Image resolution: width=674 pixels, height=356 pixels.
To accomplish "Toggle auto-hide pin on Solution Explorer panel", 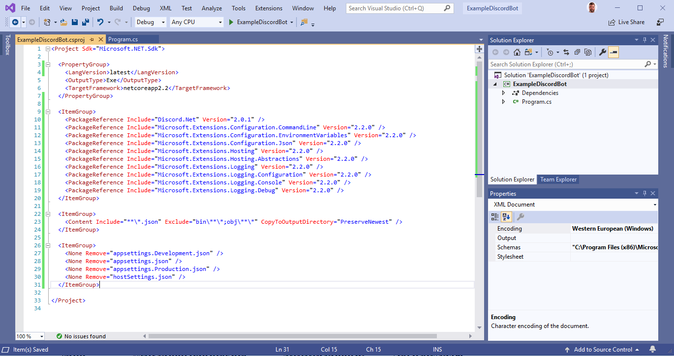I will (x=644, y=40).
